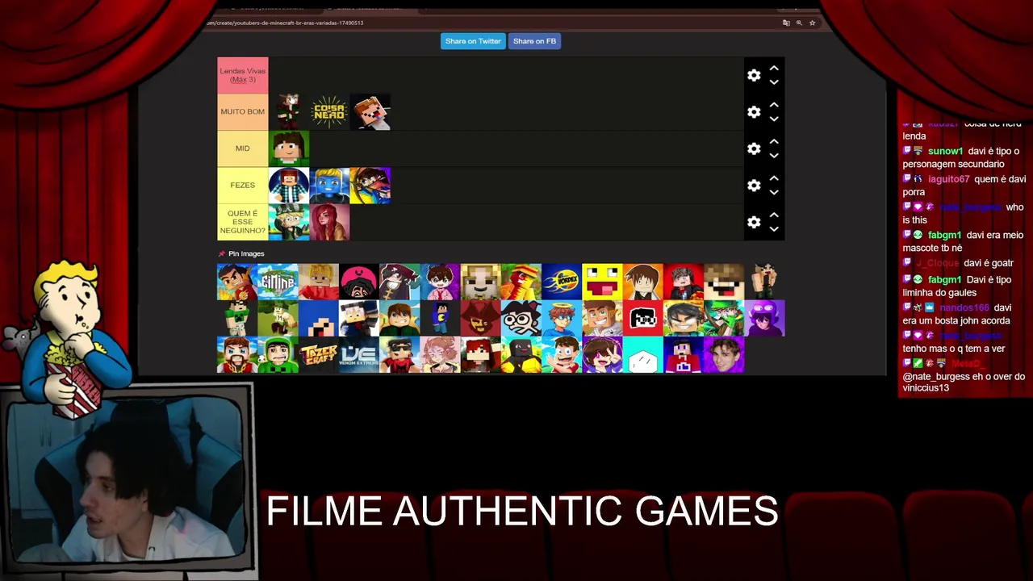This screenshot has width=1033, height=581.
Task: Pick the black-and-white pixel face on red
Action: coord(643,318)
